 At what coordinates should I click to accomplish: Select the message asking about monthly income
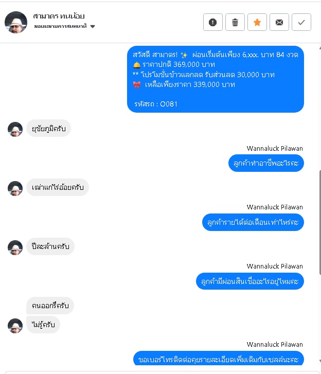253,222
